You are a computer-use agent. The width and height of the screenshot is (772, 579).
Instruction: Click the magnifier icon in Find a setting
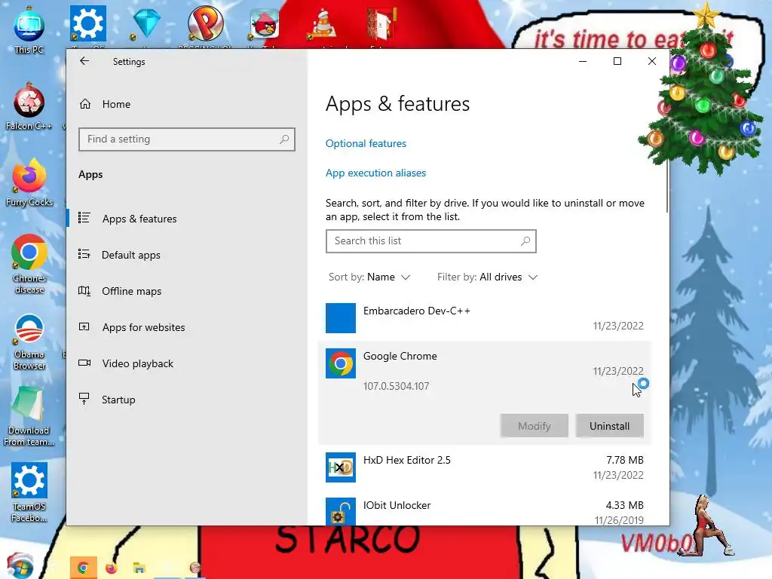284,139
